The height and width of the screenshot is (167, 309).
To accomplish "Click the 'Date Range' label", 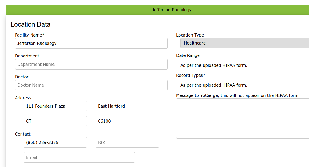I will 188,55.
